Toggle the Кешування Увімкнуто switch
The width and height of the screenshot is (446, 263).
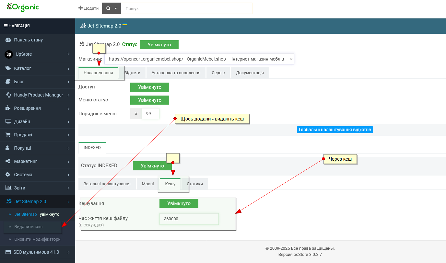179,203
